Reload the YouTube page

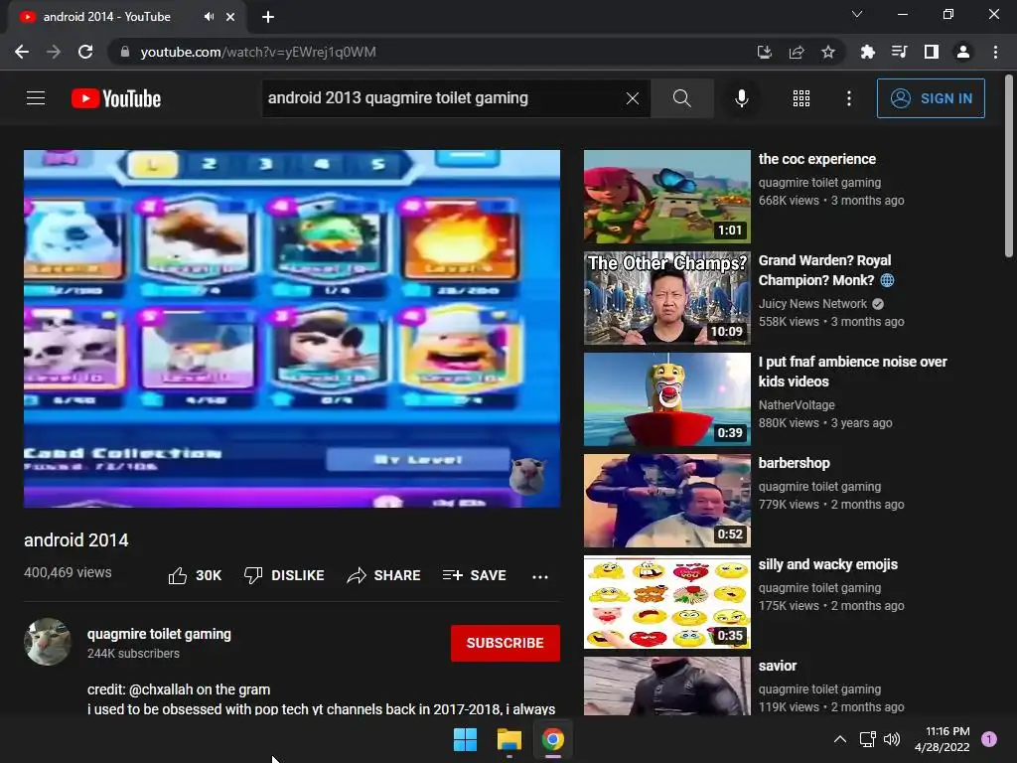click(85, 52)
